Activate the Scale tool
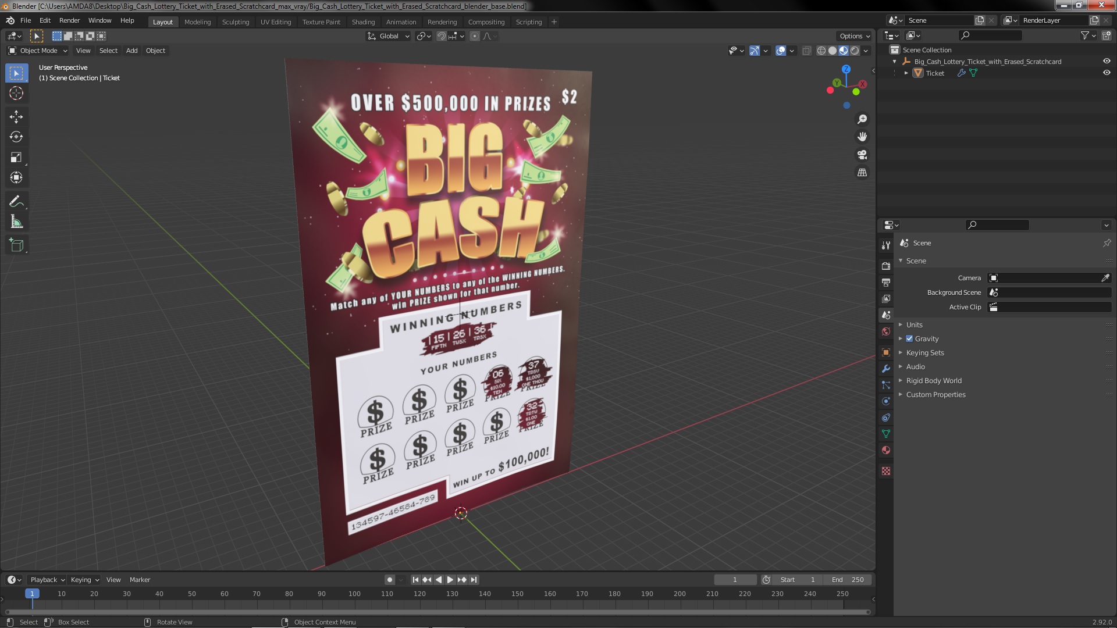 point(16,158)
